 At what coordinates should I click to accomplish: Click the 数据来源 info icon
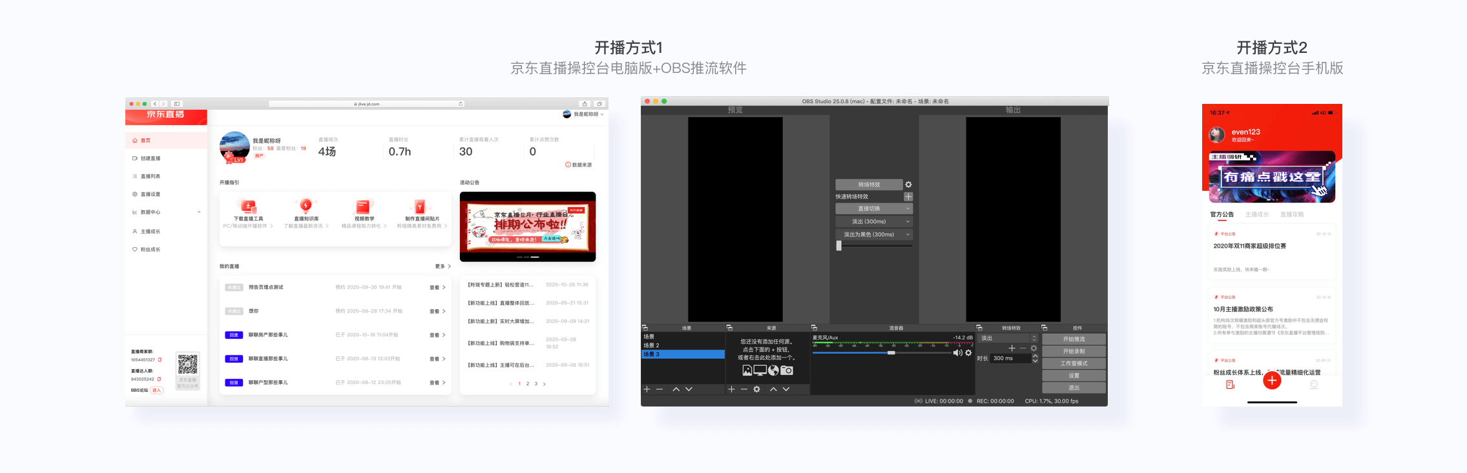[568, 165]
